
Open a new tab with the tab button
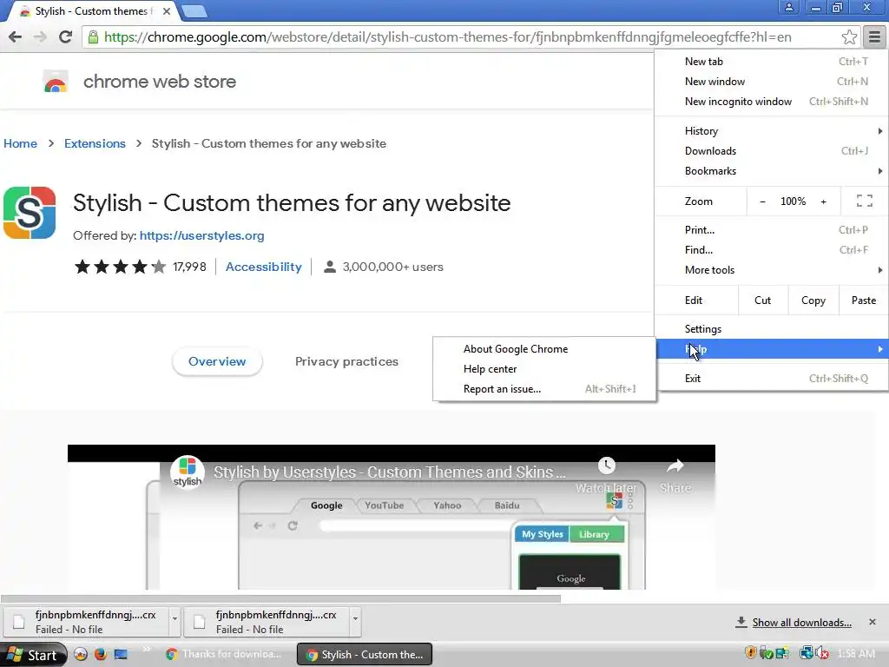[194, 11]
